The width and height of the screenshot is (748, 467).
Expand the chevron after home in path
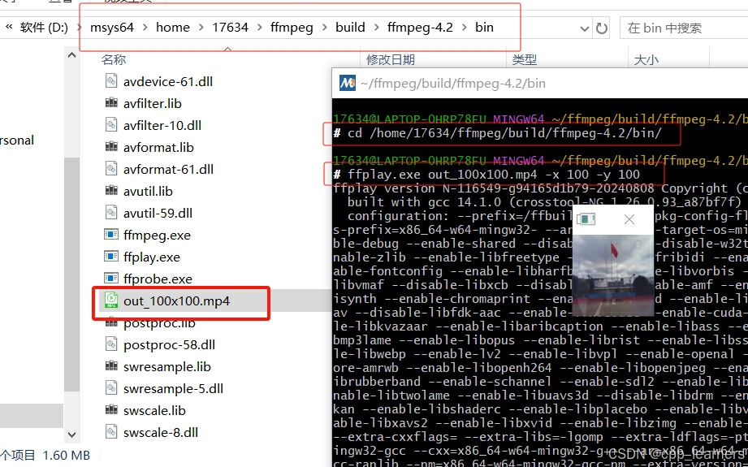pos(201,28)
